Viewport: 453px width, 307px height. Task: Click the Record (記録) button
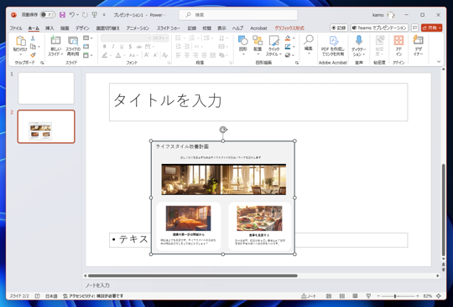tap(339, 28)
